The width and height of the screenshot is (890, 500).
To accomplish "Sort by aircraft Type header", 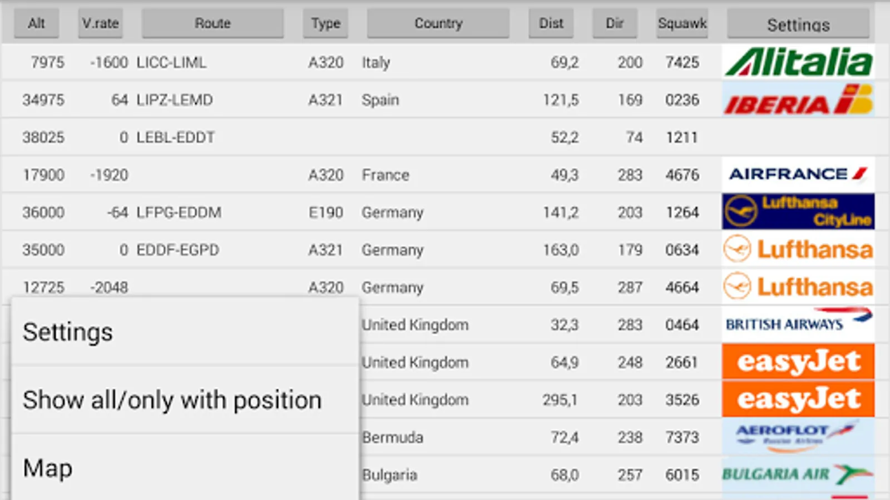I will pos(325,23).
